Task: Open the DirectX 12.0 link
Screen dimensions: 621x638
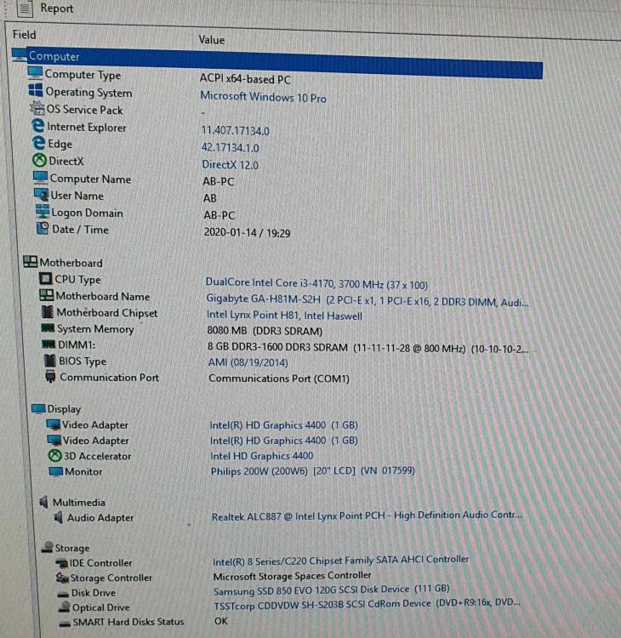Action: pos(231,164)
